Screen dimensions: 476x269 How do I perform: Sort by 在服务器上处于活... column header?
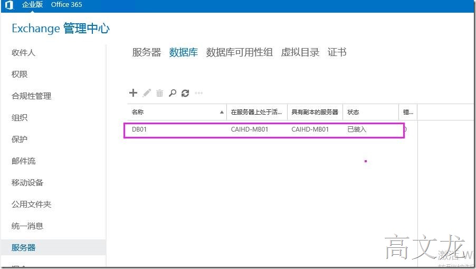click(257, 112)
